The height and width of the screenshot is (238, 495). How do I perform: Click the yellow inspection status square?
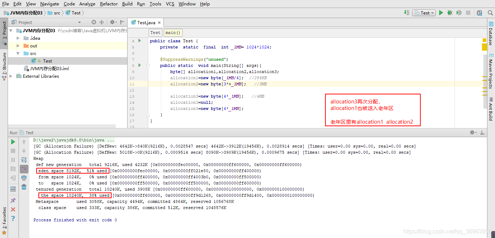[484, 40]
